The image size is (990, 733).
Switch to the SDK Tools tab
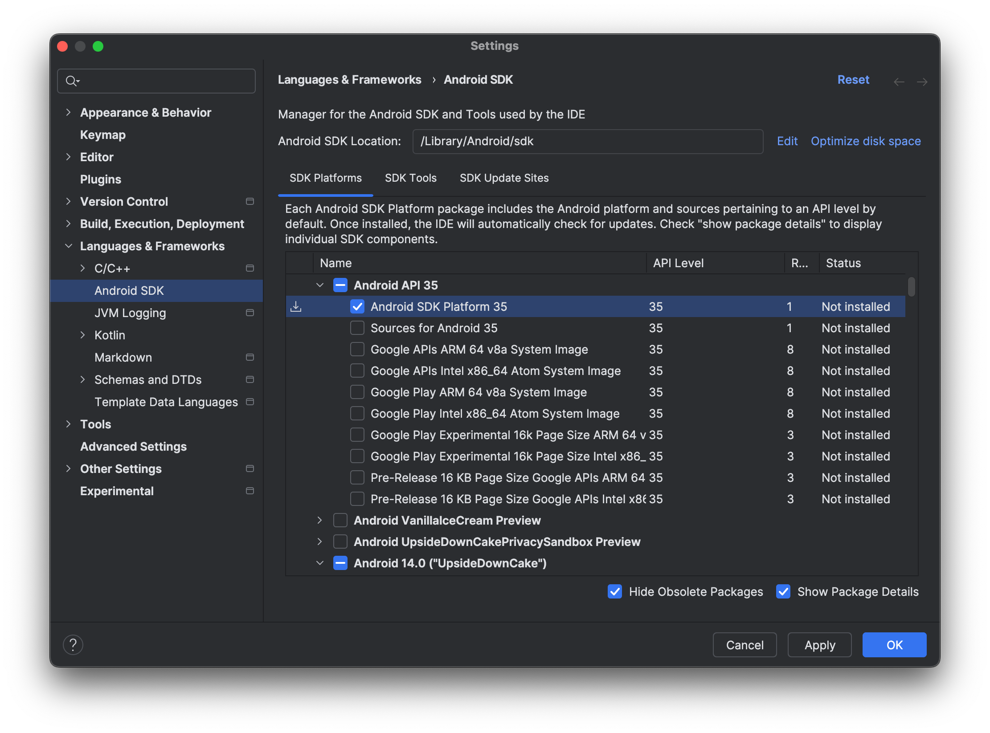click(411, 178)
